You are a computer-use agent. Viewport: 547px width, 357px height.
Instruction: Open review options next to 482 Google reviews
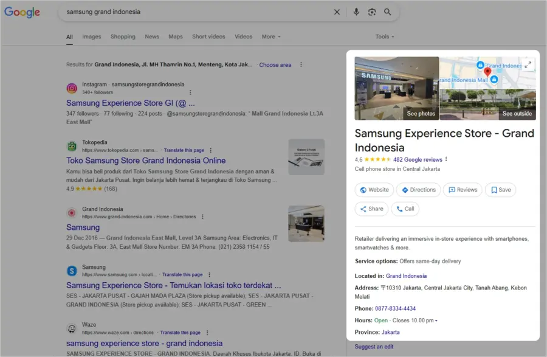[446, 159]
